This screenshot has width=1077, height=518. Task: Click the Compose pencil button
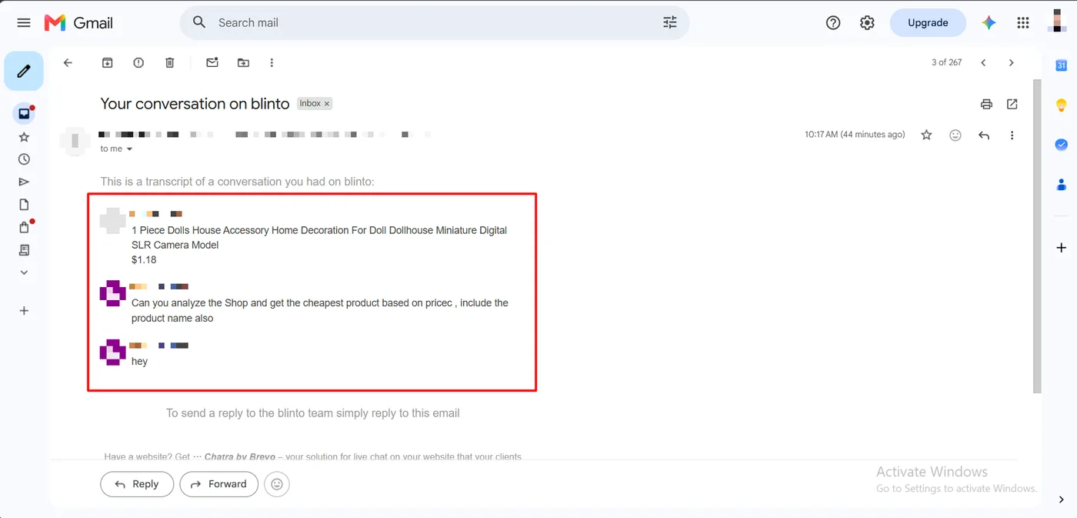point(24,71)
